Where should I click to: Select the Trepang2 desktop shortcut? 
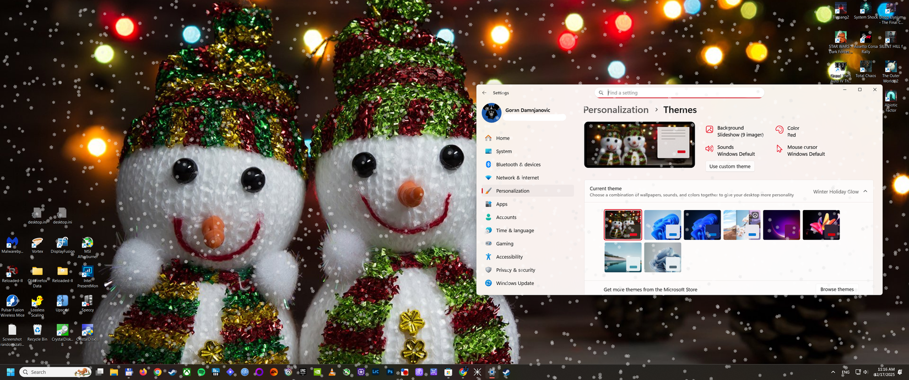840,12
